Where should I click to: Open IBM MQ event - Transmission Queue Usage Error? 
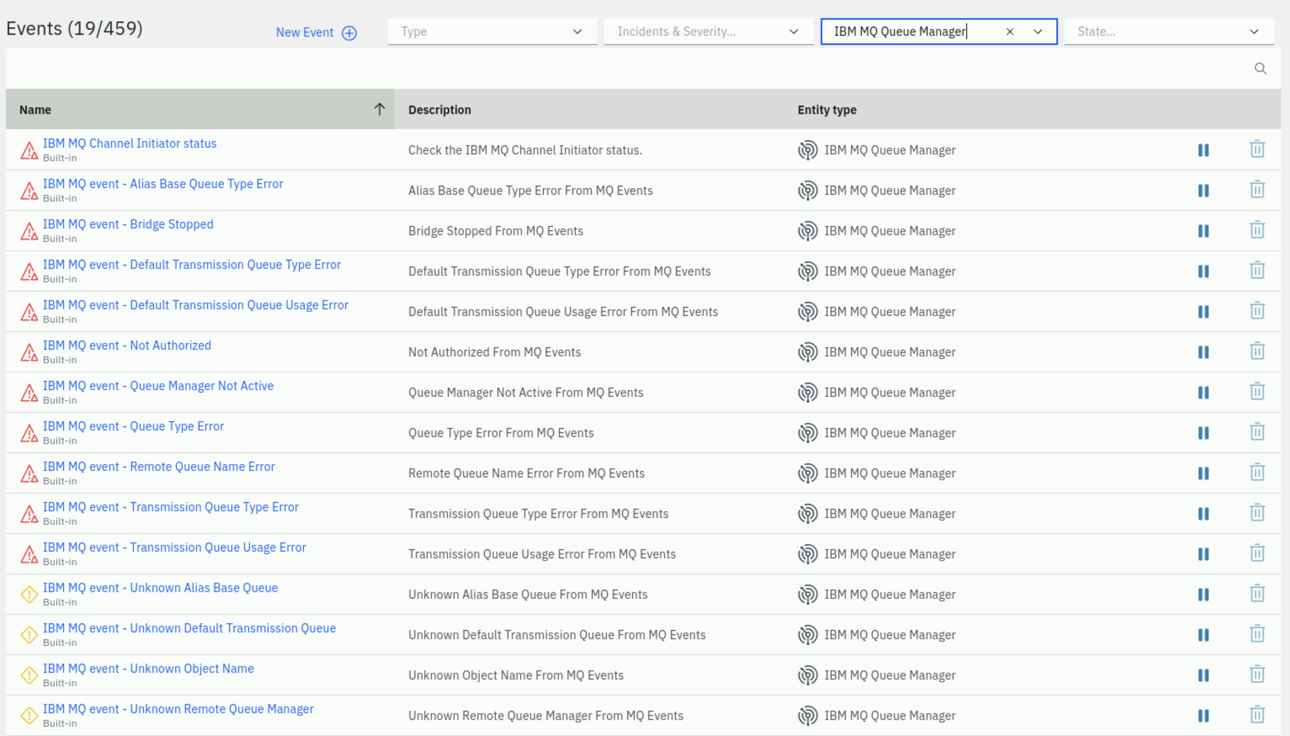pyautogui.click(x=174, y=548)
